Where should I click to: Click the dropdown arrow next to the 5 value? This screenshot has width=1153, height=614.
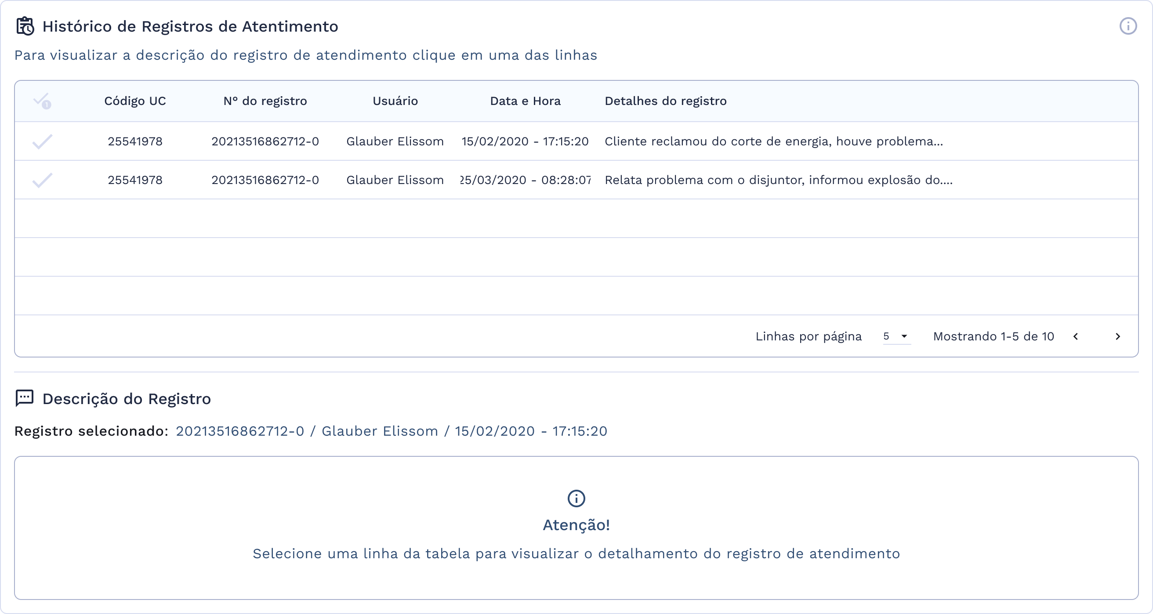(x=904, y=336)
